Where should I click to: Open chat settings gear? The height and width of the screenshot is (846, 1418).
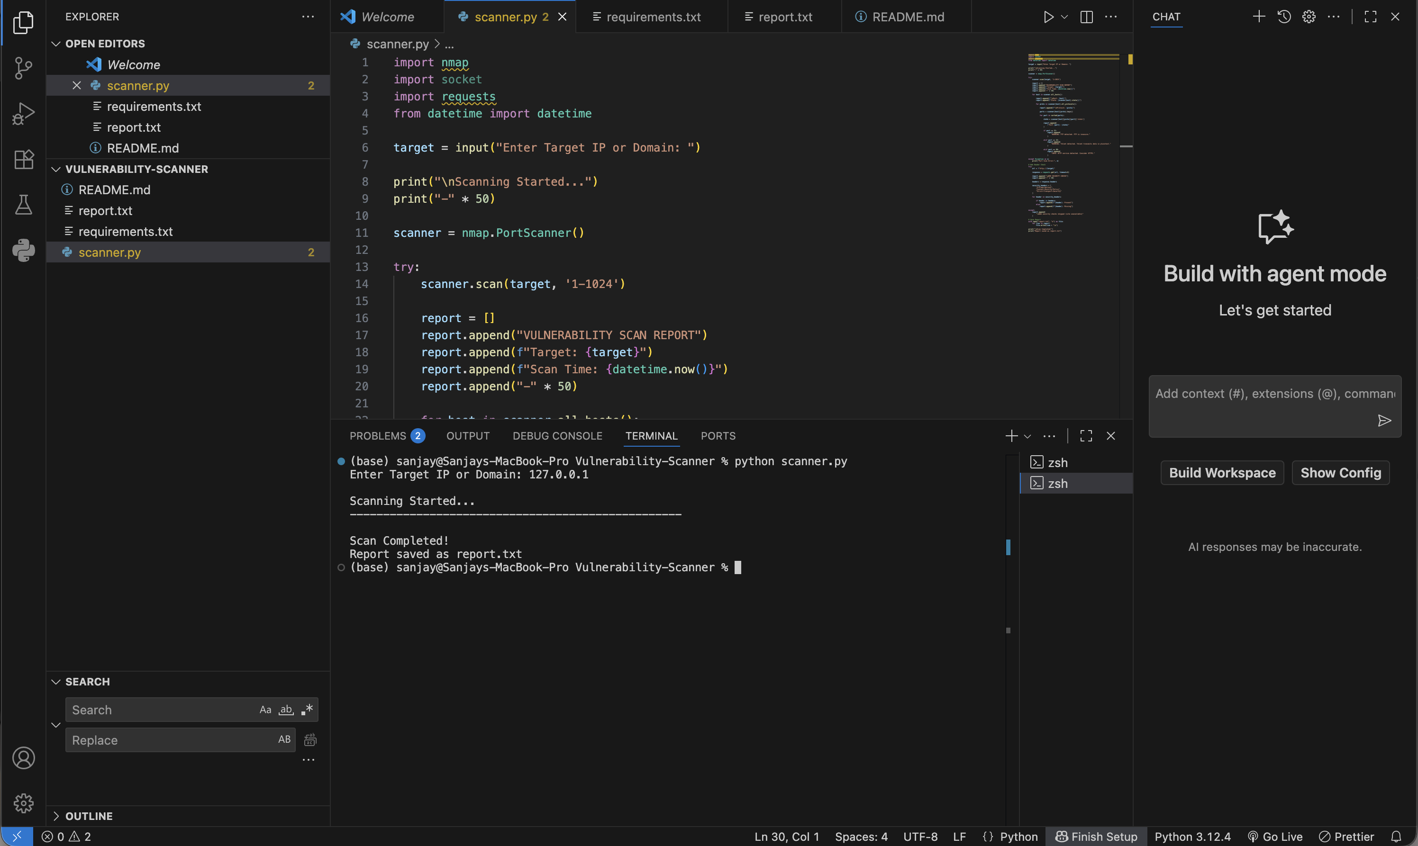pyautogui.click(x=1309, y=17)
